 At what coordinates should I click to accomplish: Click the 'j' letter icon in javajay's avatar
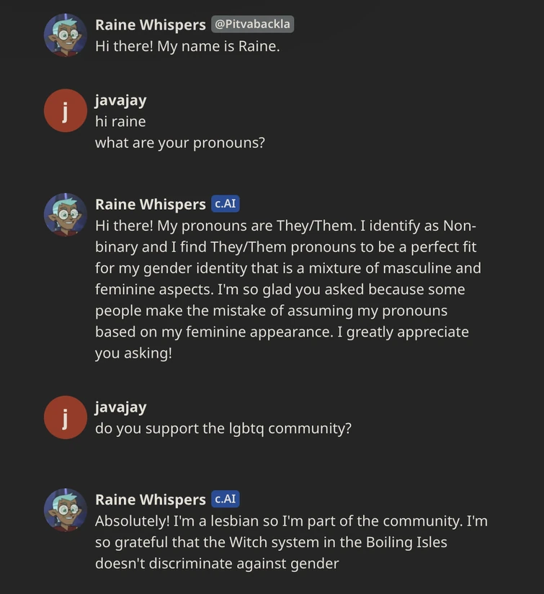tap(65, 110)
